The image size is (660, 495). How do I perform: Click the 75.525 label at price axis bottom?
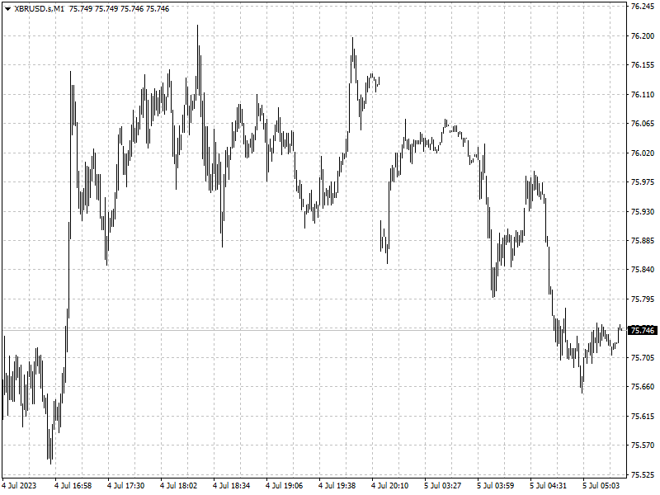pyautogui.click(x=643, y=475)
